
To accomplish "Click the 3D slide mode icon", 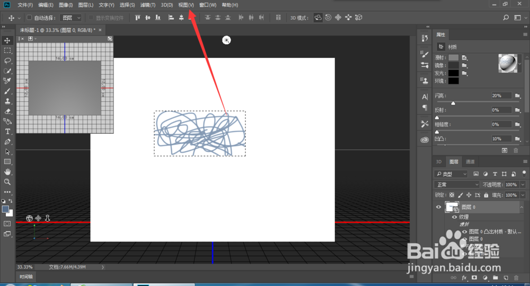I will [x=348, y=18].
